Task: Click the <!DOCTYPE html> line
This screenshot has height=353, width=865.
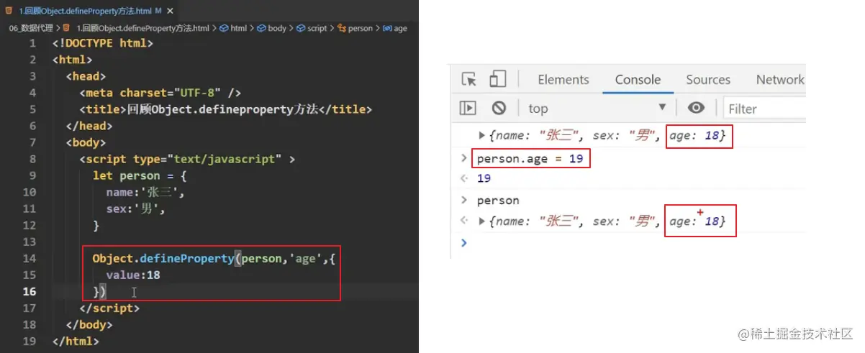Action: click(102, 43)
